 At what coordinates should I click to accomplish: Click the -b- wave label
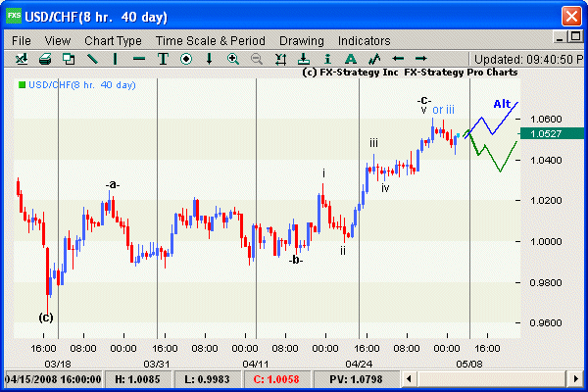click(x=296, y=260)
